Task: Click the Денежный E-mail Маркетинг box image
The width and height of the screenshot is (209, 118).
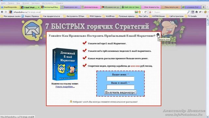Action: click(65, 64)
